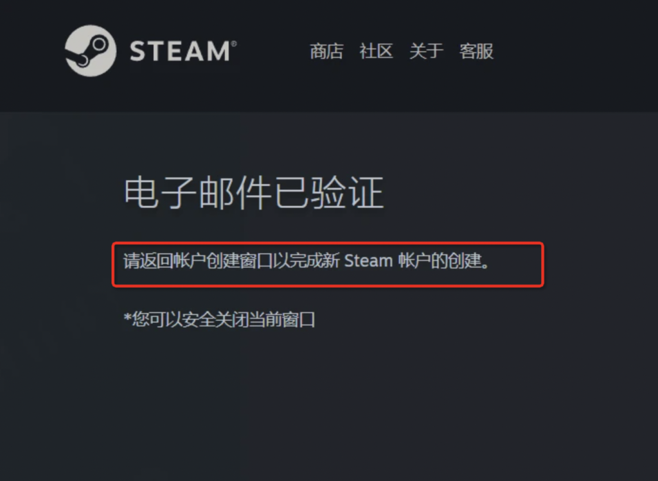
Task: Click the registered trademark symbol after STEAM
Action: (234, 44)
